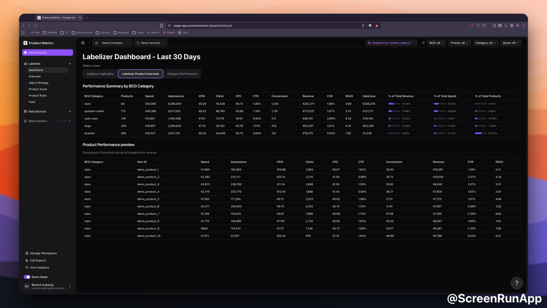547x308 pixels.
Task: Click the Manage Workspaces icon
Action: point(27,253)
